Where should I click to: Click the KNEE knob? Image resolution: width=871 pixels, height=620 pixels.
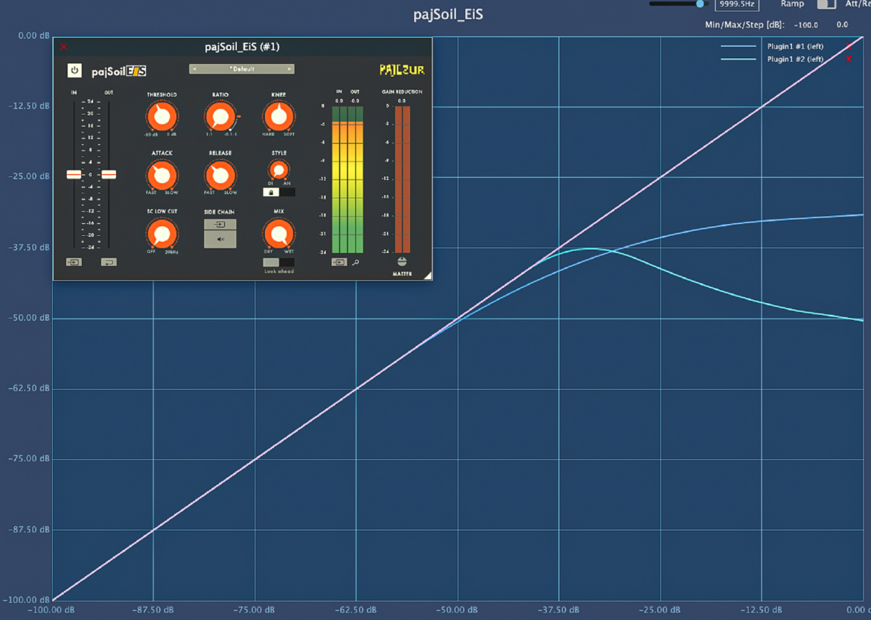279,117
